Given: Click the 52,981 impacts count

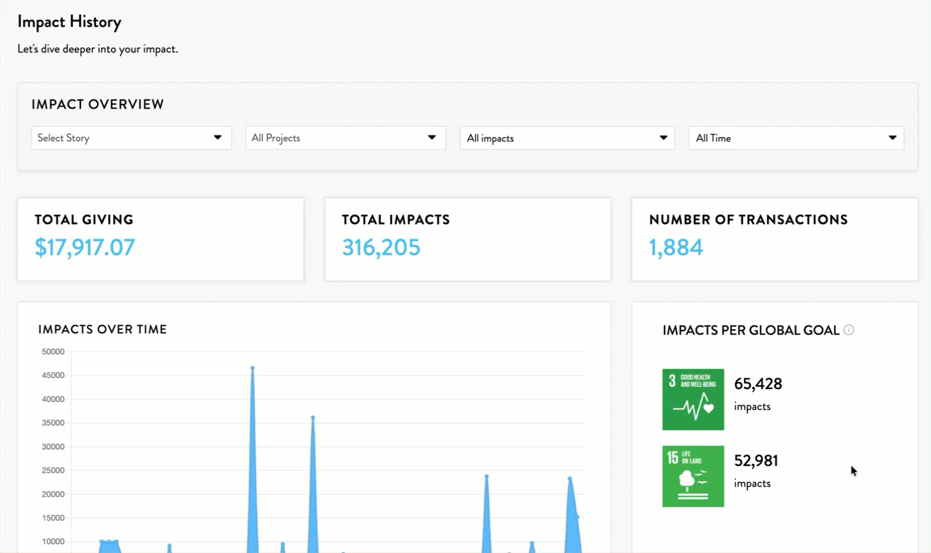Looking at the screenshot, I should [756, 461].
